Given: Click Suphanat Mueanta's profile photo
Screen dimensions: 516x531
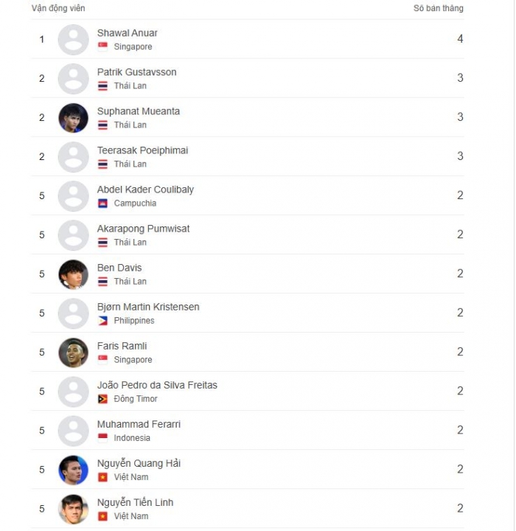Looking at the screenshot, I should tap(73, 118).
